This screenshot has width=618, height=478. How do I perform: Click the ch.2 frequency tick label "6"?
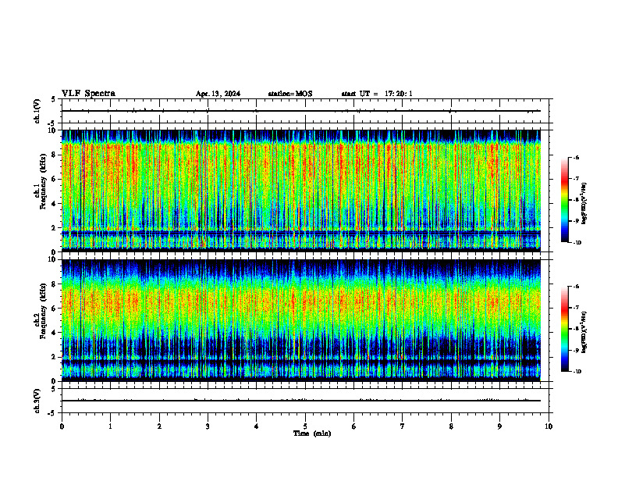pyautogui.click(x=55, y=309)
